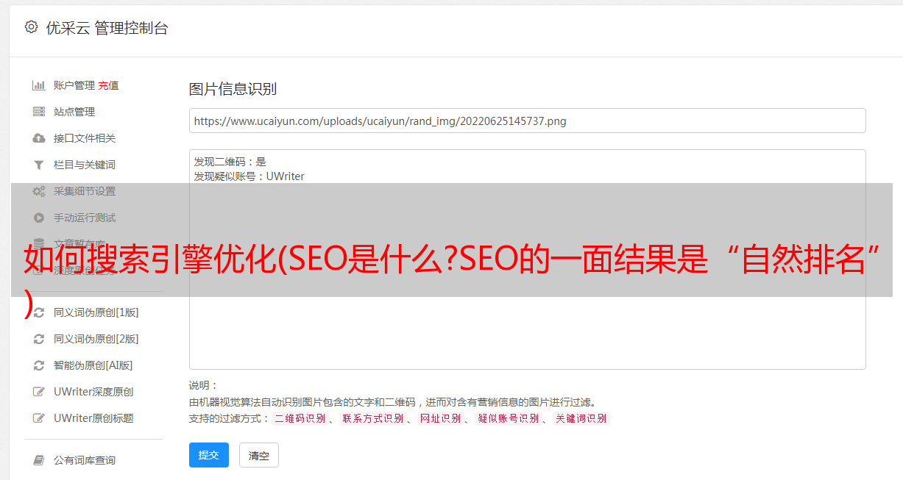Click the gear icon beside 优采云 管理控制台
Viewport: 903px width, 480px height.
point(31,27)
